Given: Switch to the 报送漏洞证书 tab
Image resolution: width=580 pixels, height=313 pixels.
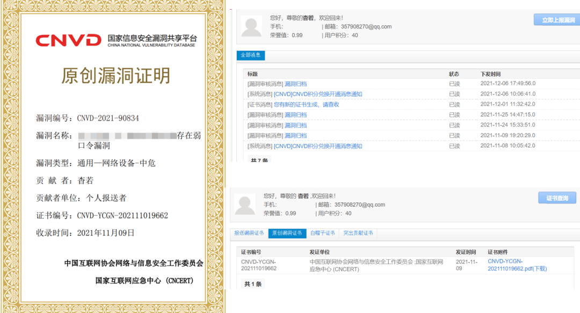Looking at the screenshot, I should (249, 233).
